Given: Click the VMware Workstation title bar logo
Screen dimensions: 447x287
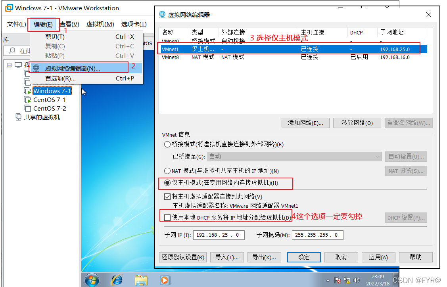Looking at the screenshot, I should click(9, 8).
